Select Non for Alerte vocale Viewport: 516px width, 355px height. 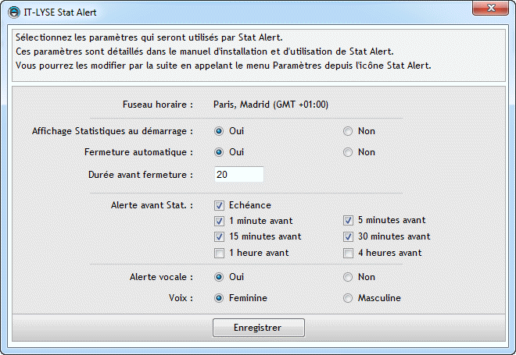pyautogui.click(x=348, y=277)
